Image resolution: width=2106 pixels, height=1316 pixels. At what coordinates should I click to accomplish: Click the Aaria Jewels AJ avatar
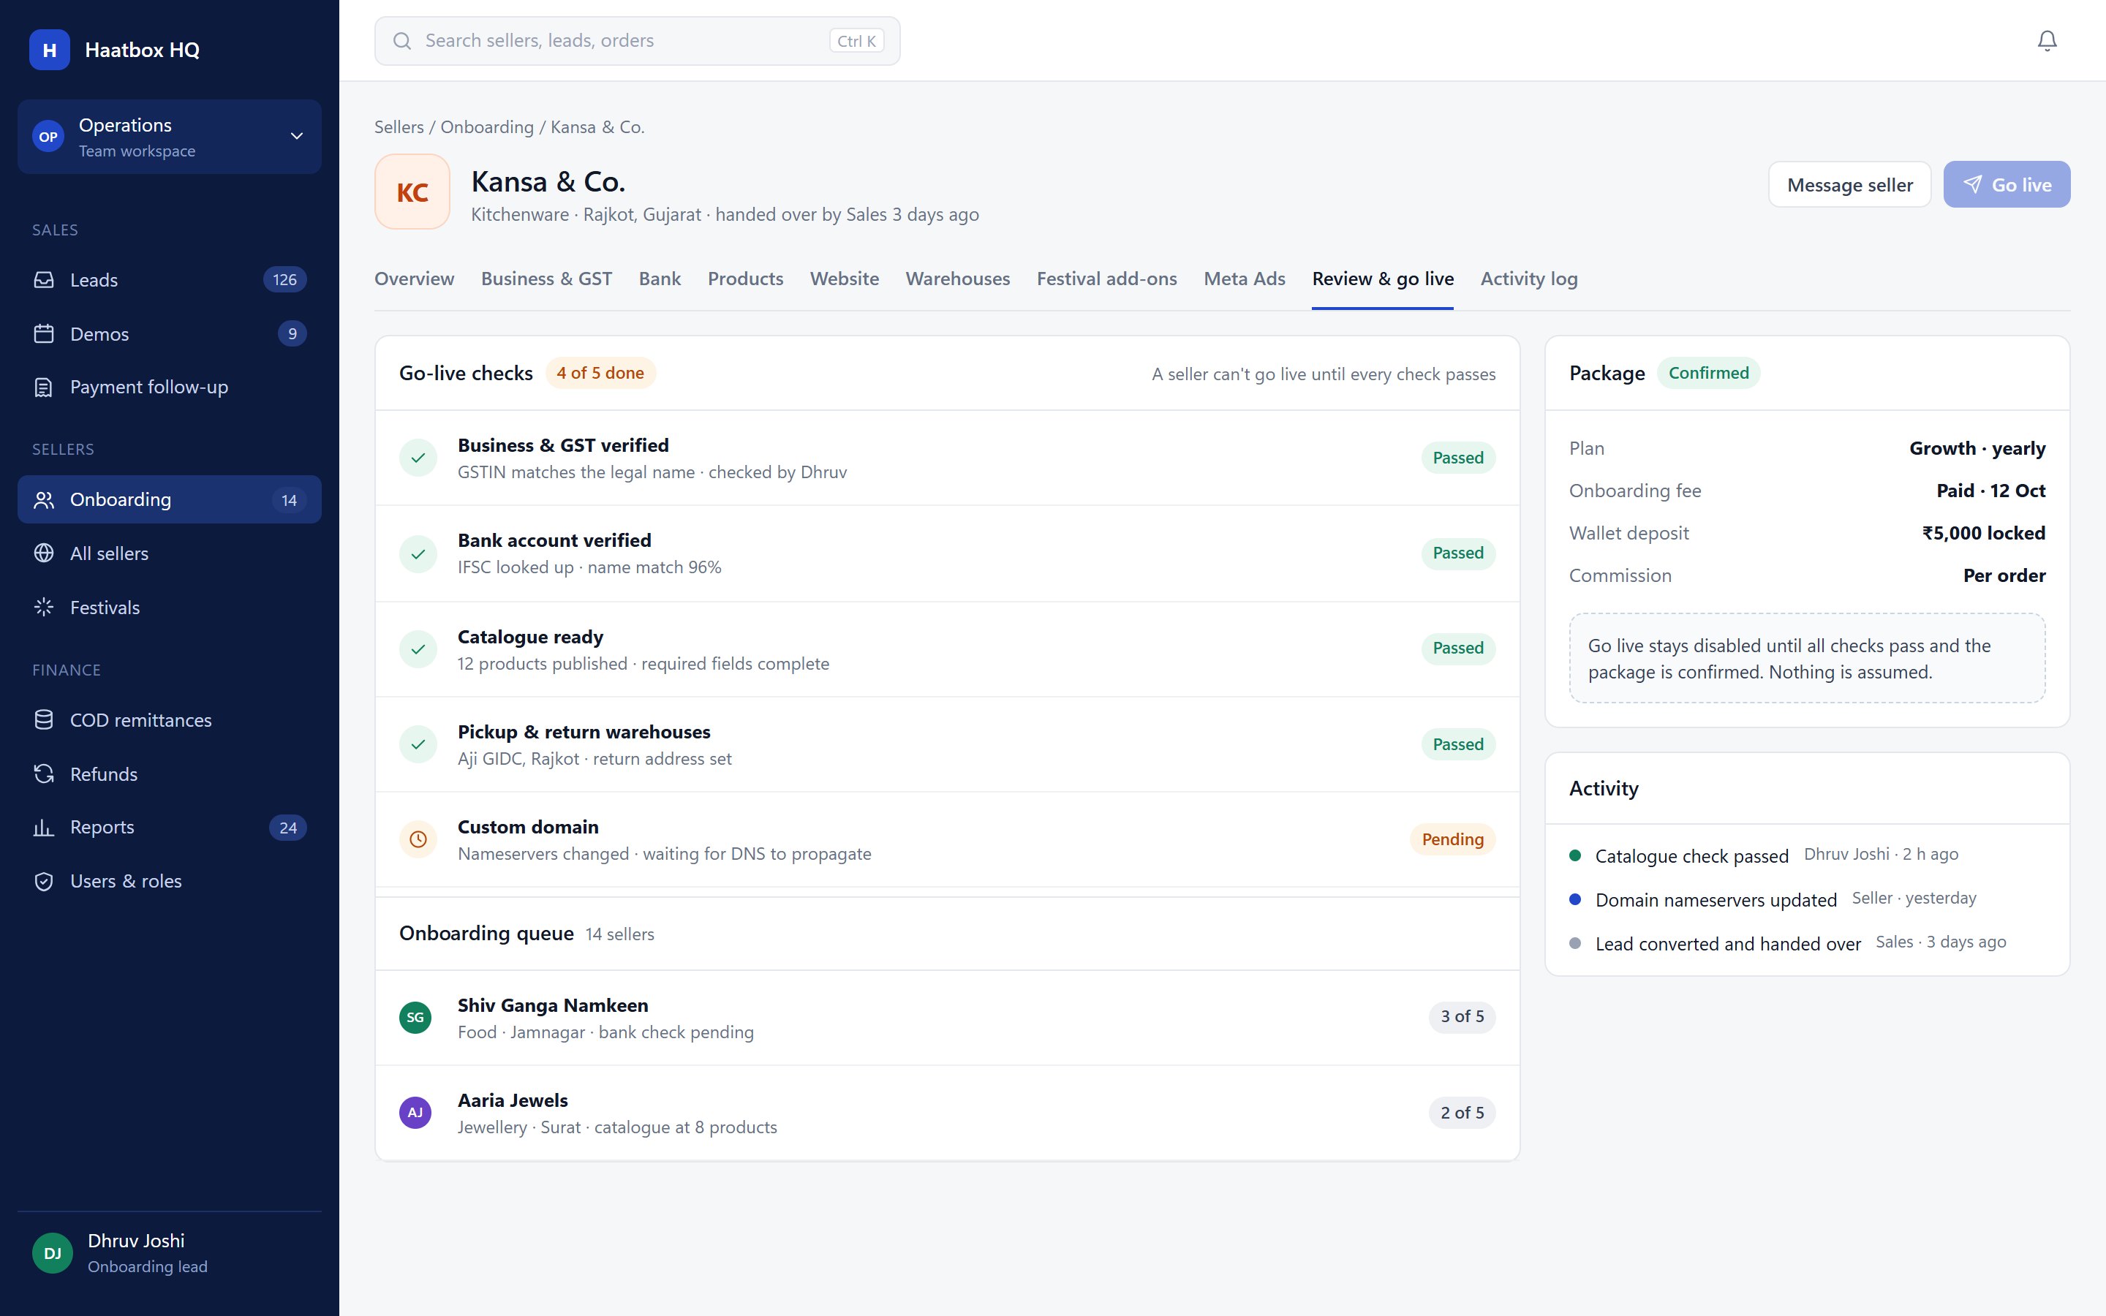click(415, 1112)
